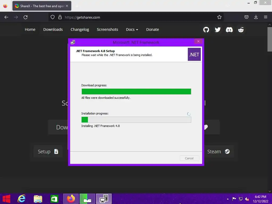Switch to Firefox in the taskbar
272x204 pixels.
71,199
